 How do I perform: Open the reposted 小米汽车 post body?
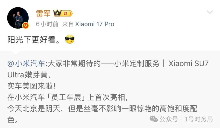coord(110,90)
